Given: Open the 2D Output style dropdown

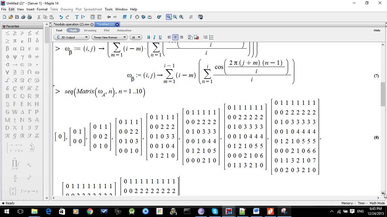Looking at the screenshot, I should tap(71, 37).
